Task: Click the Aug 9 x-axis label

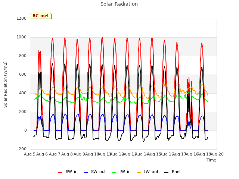Action: pos(79,154)
